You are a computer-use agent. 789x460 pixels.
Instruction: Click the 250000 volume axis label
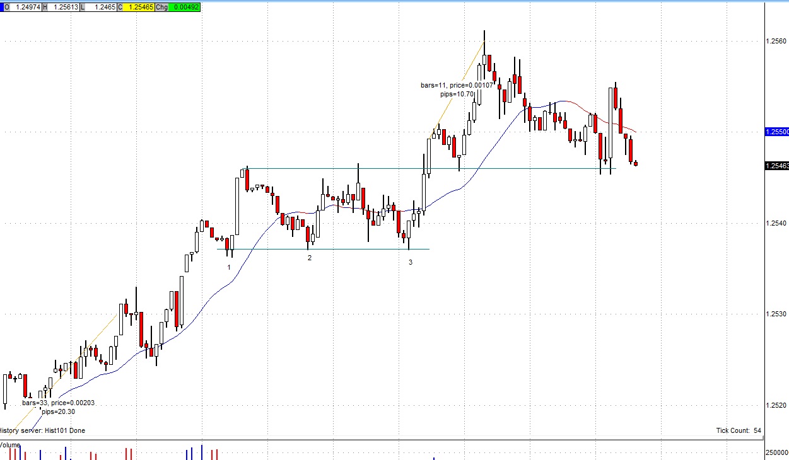[776, 452]
